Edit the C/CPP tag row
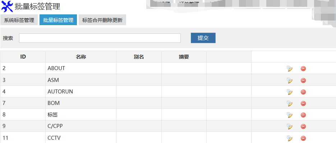This screenshot has height=143, width=336. click(290, 126)
